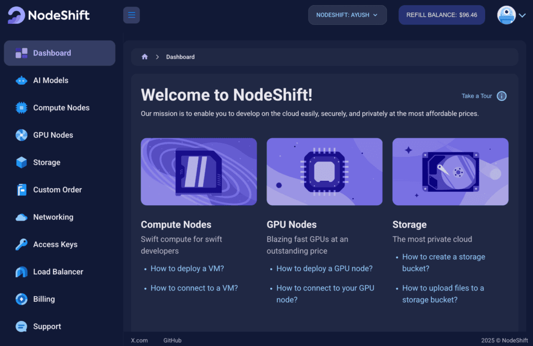Open Dashboard menu label
Screen dimensions: 533x346
coord(52,53)
